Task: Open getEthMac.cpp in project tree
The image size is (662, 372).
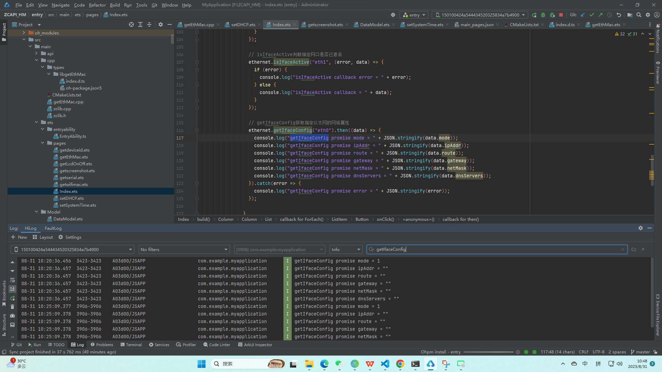Action: click(68, 102)
